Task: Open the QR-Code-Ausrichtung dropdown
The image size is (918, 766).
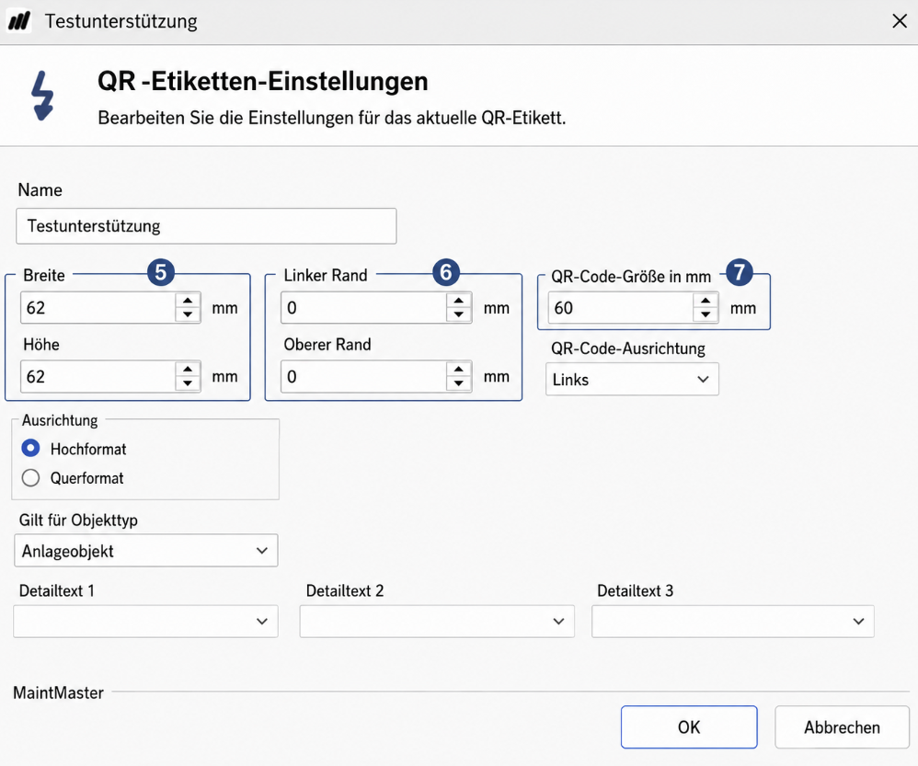Action: [x=632, y=379]
